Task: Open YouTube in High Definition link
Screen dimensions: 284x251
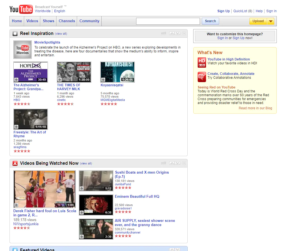Action: pos(229,59)
